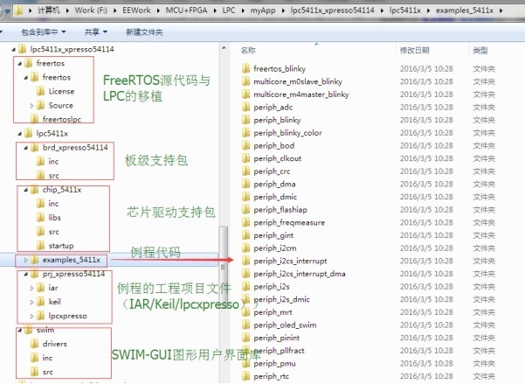Click the startup folder icon in tree
Screen dimensions: 525x384
[40, 246]
